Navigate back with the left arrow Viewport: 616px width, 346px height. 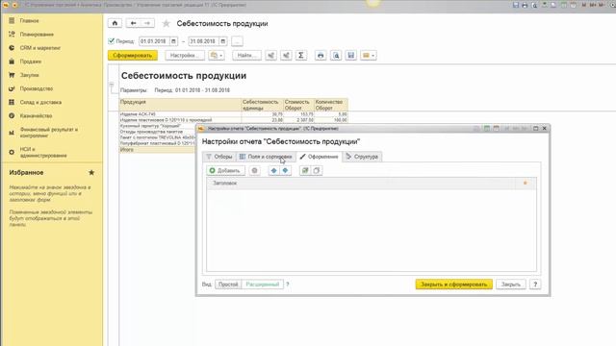[x=133, y=23]
